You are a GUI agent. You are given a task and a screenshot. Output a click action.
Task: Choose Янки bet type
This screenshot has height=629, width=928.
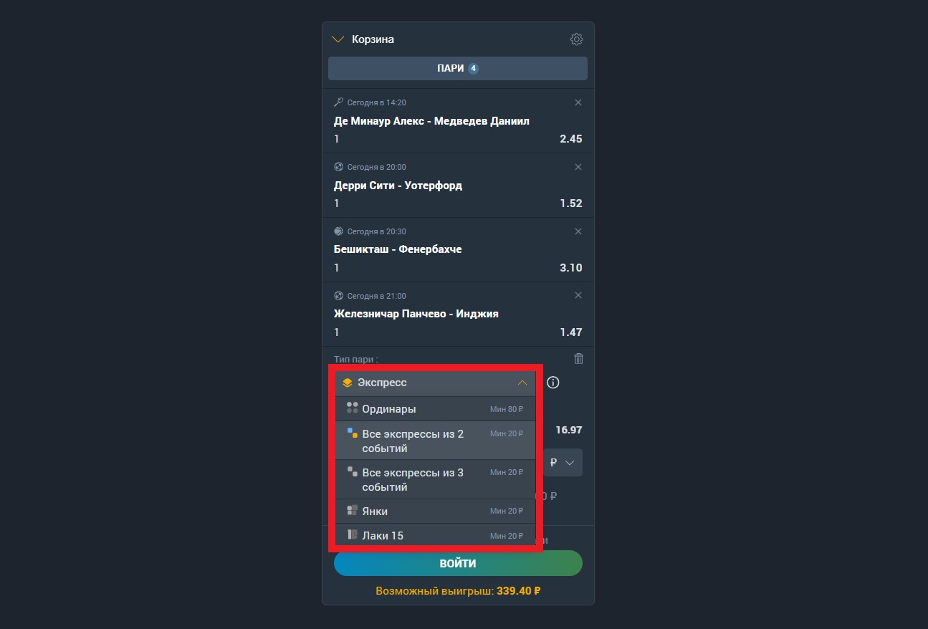click(x=436, y=511)
